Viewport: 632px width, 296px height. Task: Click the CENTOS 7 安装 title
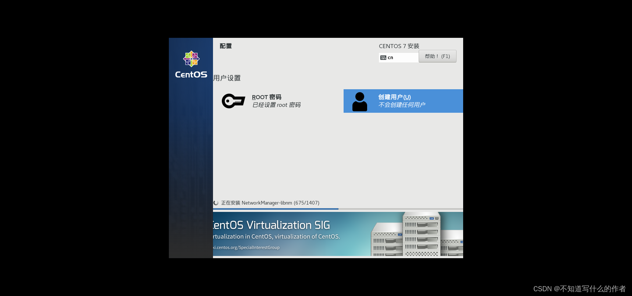tap(399, 46)
